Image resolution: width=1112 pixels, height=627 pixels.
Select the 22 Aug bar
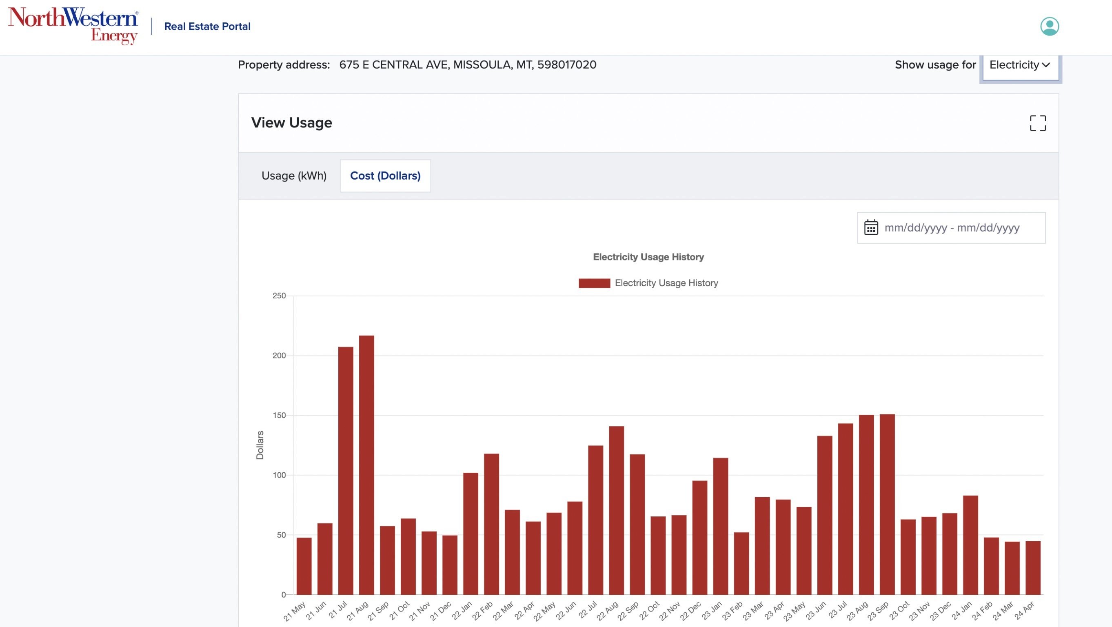[x=617, y=510]
